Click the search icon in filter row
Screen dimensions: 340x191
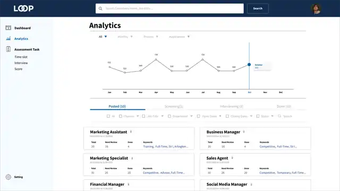point(279,116)
